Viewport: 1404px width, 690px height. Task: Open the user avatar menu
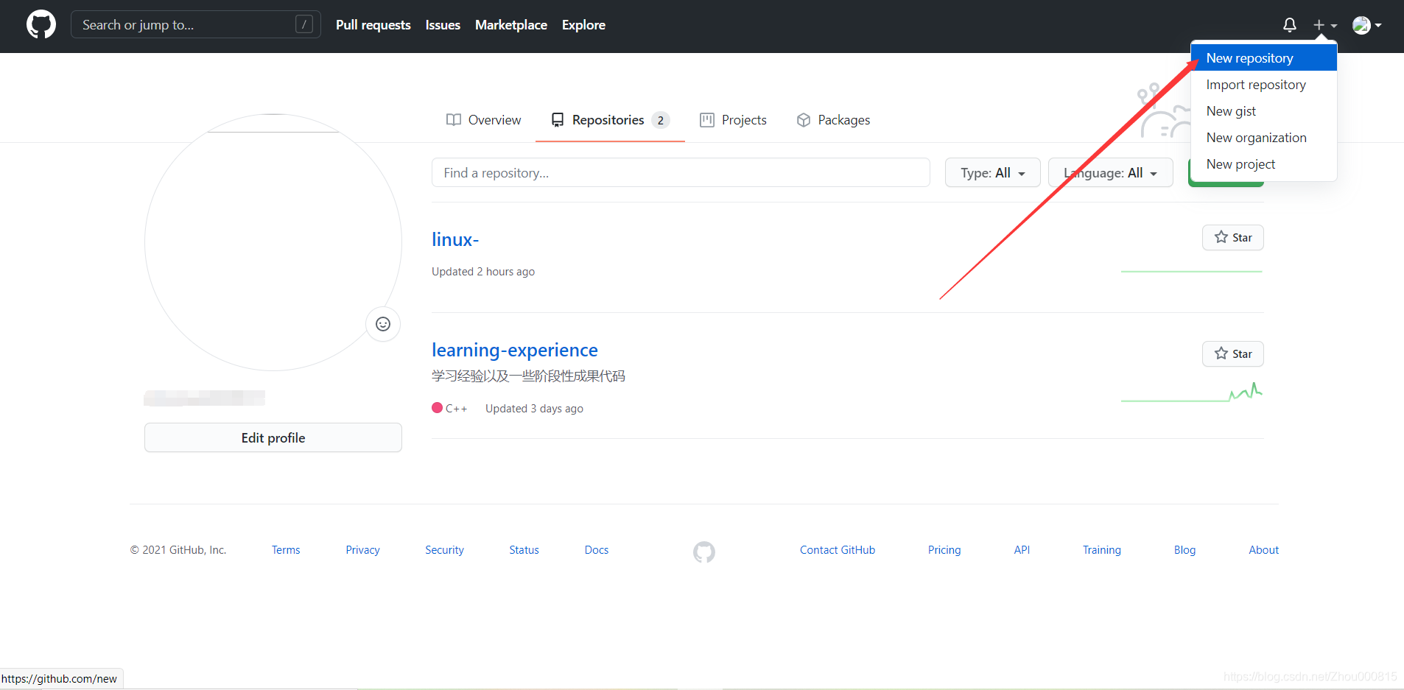click(x=1366, y=25)
